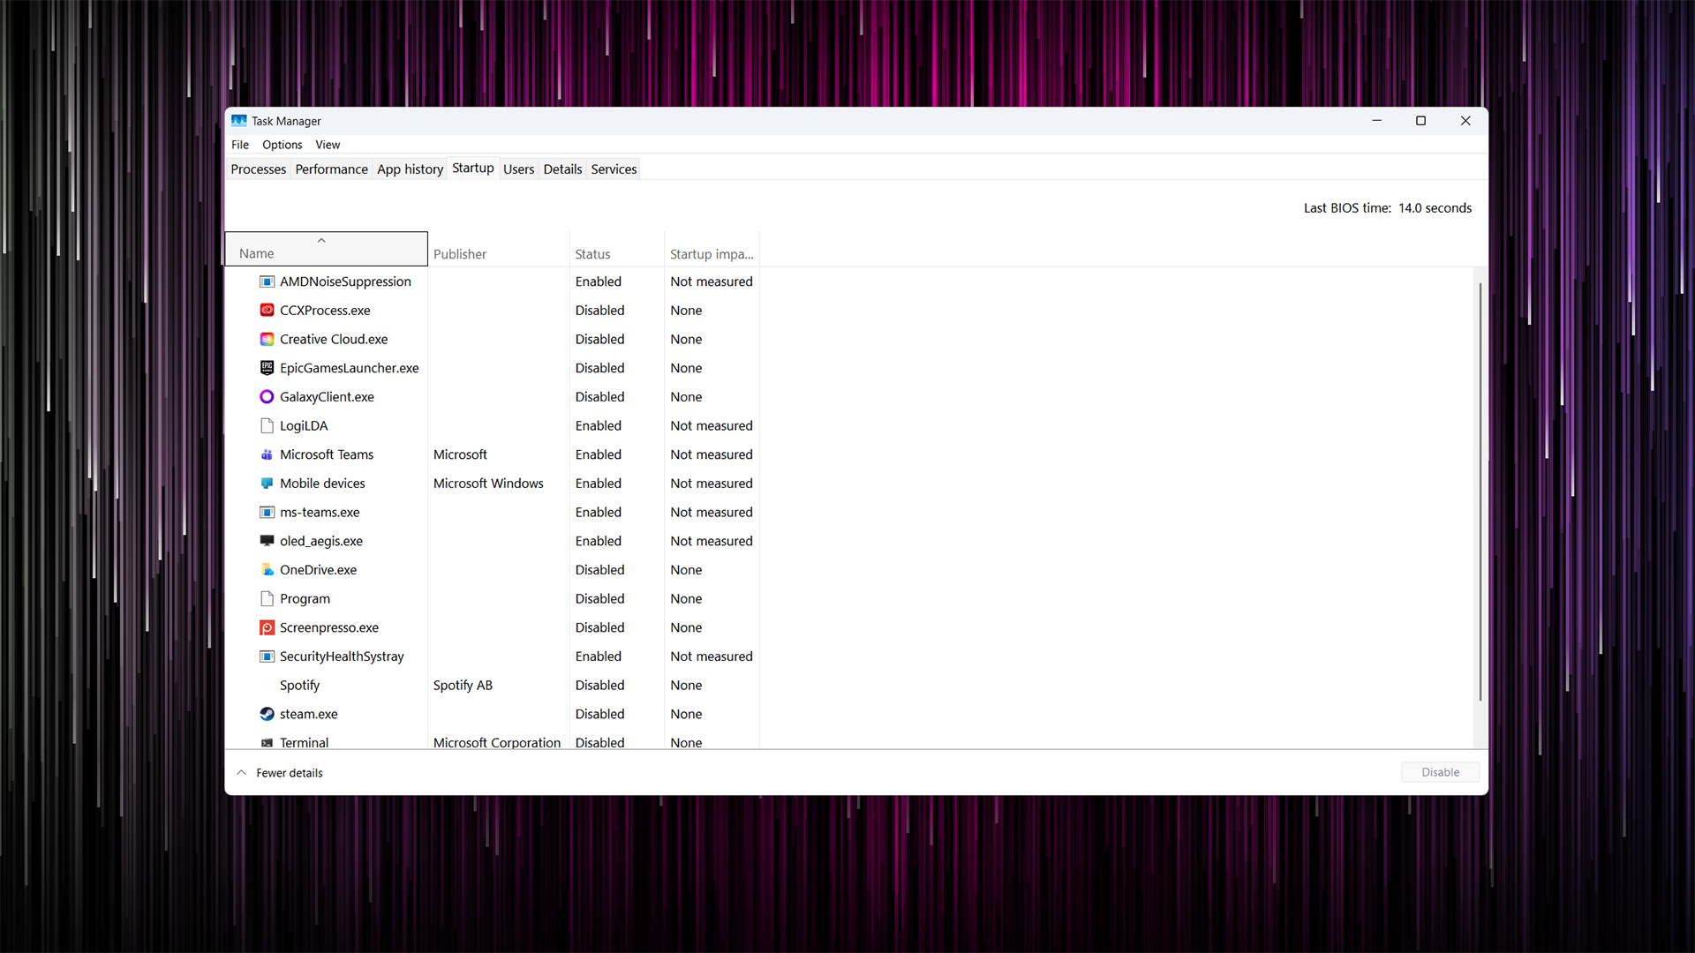Click the EpicGamesLauncher.exe Epic icon
Image resolution: width=1695 pixels, height=953 pixels.
pyautogui.click(x=267, y=368)
